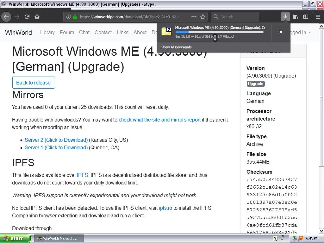Open the Mypal hamburger menu

tap(318, 17)
